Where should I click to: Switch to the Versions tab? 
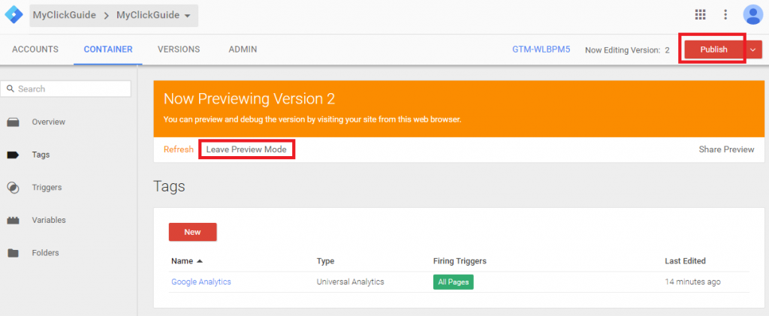click(x=178, y=50)
